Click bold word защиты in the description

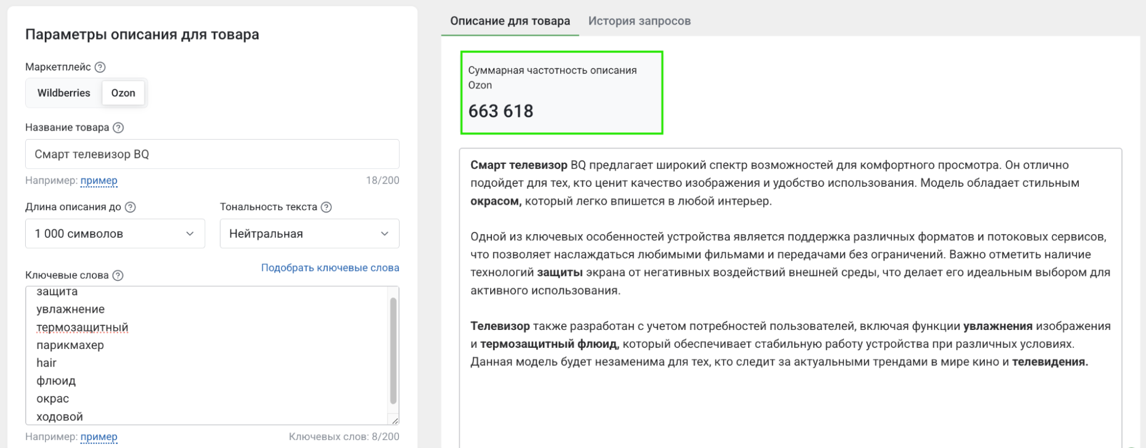point(560,273)
